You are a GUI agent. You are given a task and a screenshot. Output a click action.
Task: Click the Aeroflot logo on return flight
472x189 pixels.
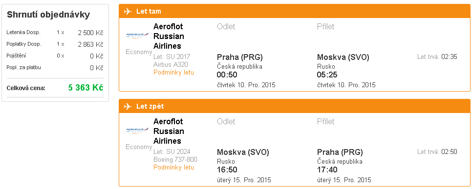138,131
